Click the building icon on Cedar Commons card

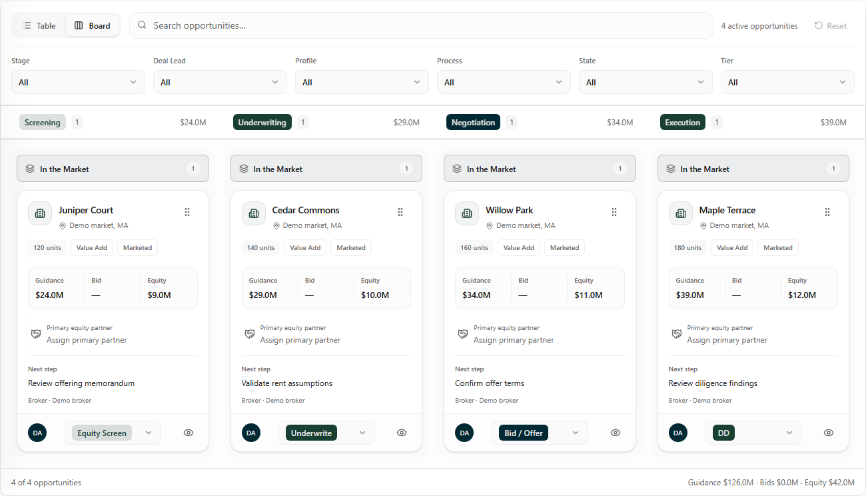254,213
